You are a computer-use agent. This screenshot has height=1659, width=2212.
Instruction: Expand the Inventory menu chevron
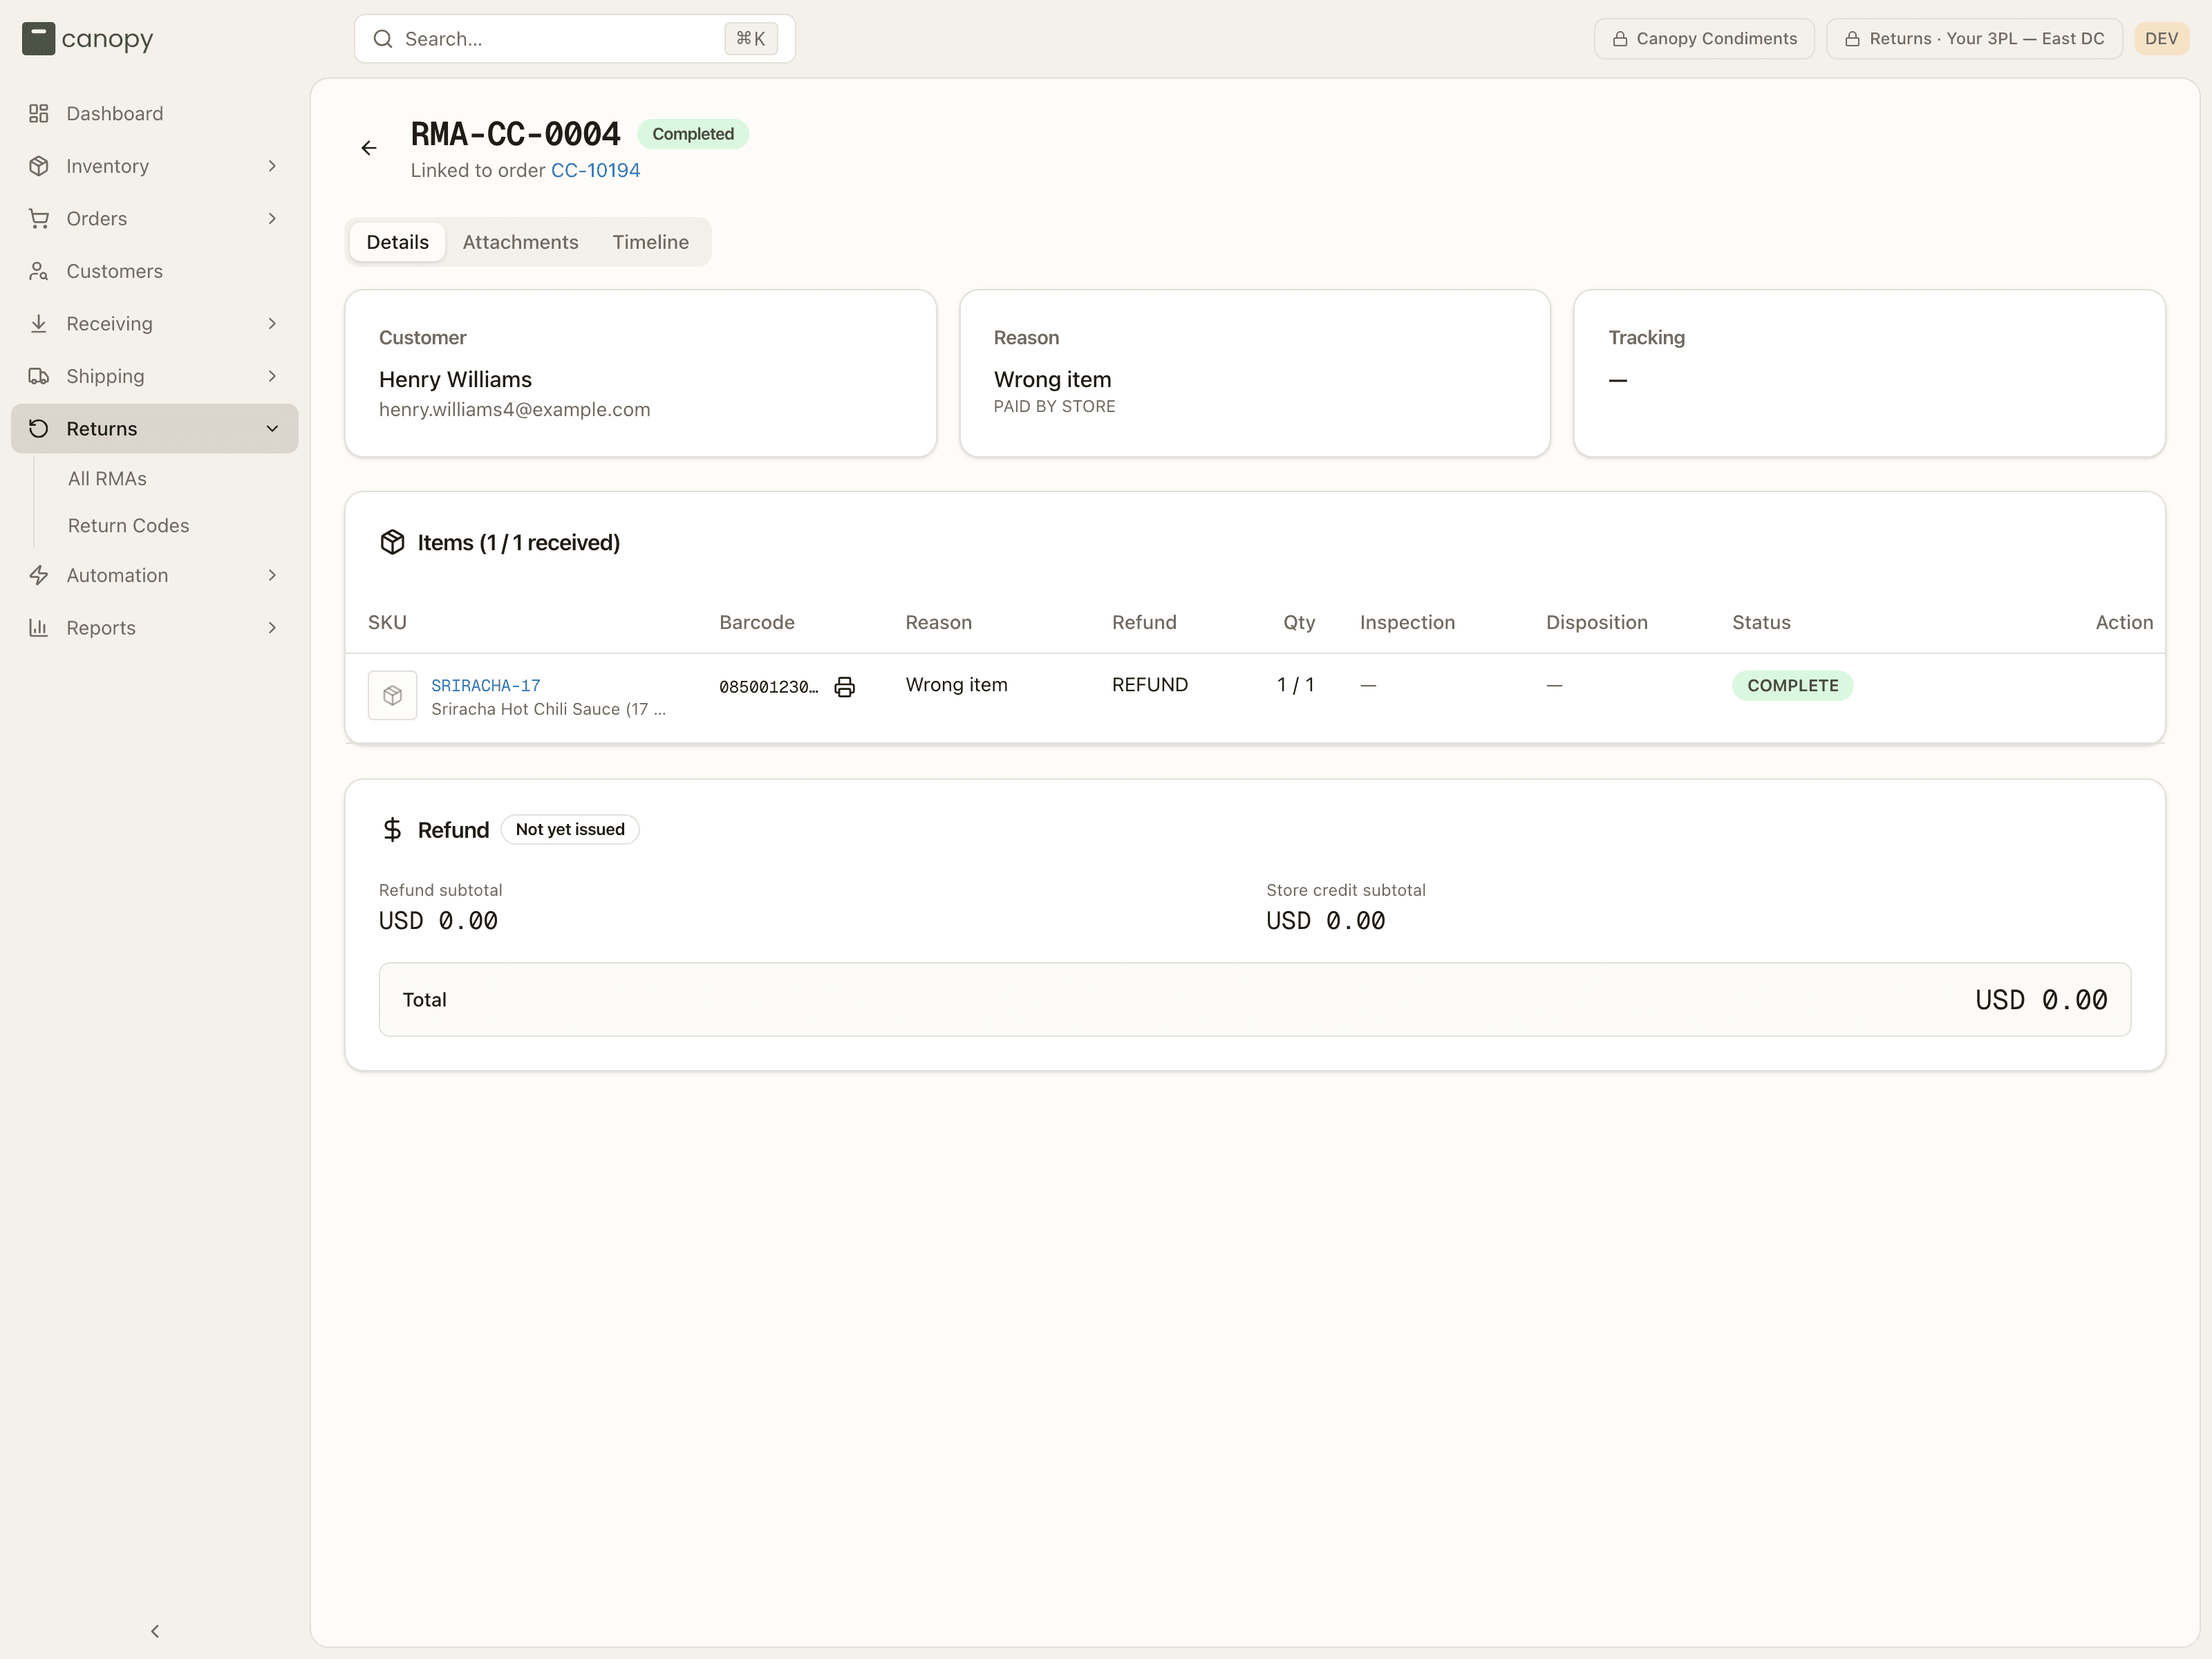click(272, 166)
